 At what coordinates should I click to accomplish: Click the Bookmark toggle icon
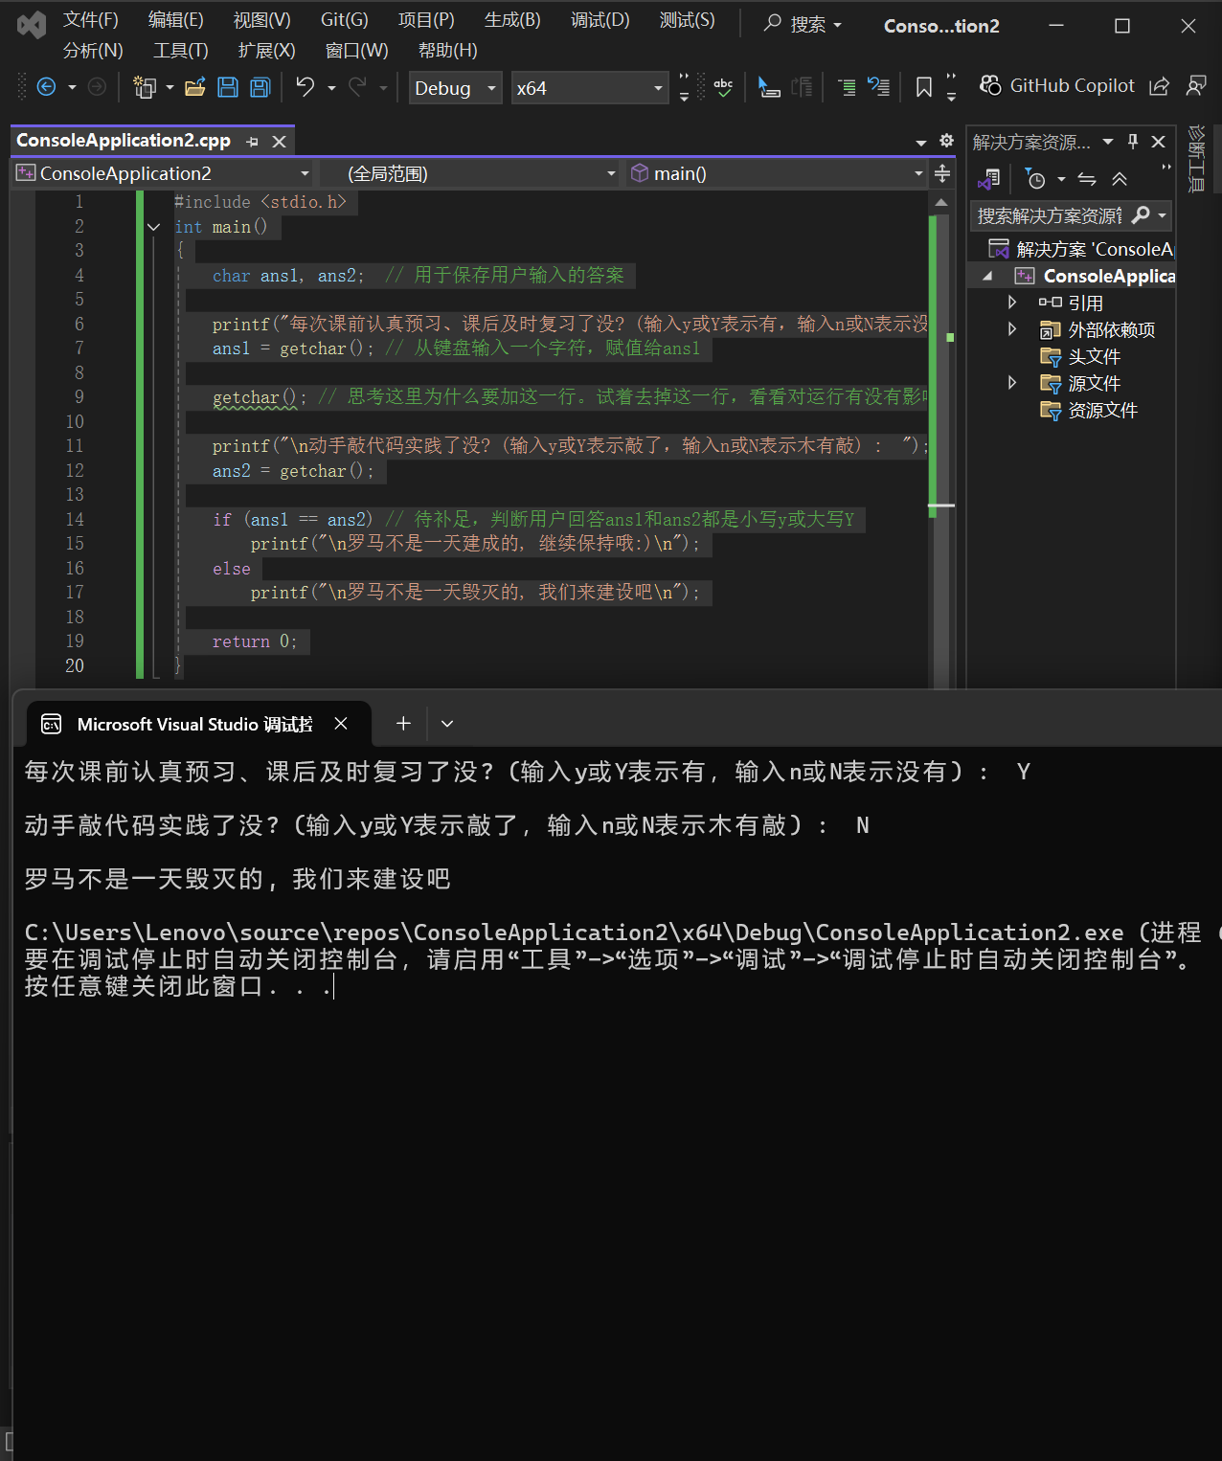click(924, 87)
